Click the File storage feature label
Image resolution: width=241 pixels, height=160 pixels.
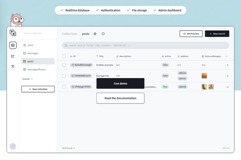(x=139, y=10)
